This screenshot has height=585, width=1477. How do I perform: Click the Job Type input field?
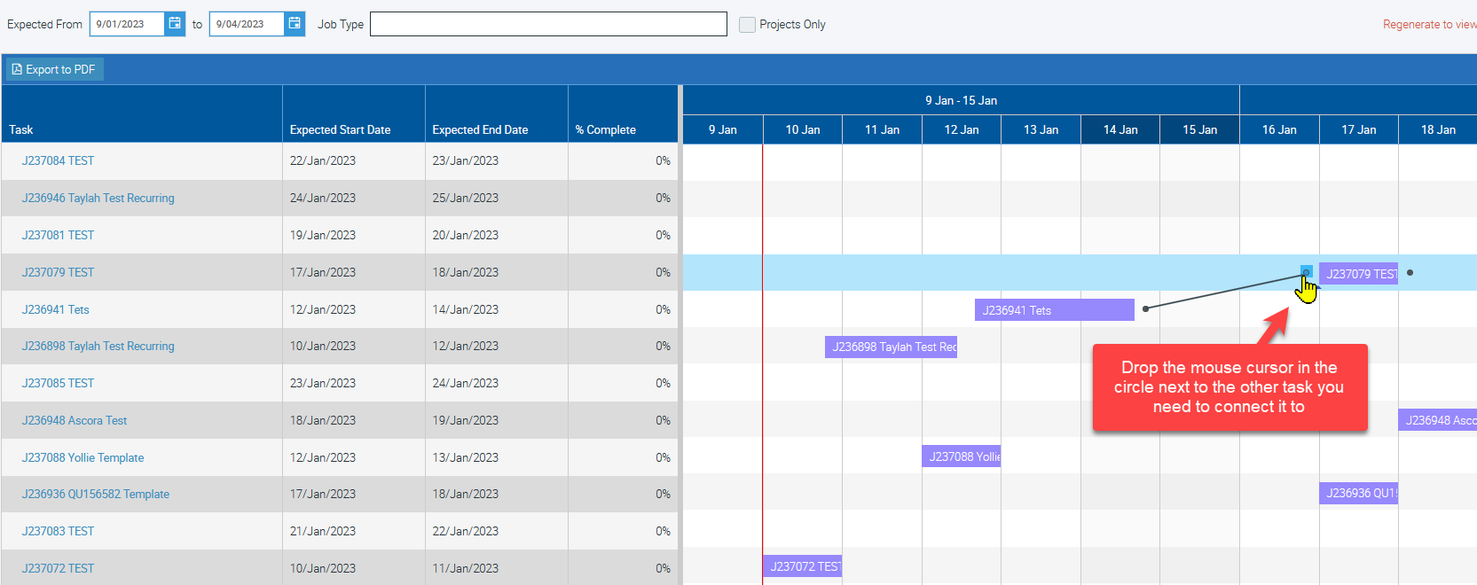pyautogui.click(x=547, y=24)
